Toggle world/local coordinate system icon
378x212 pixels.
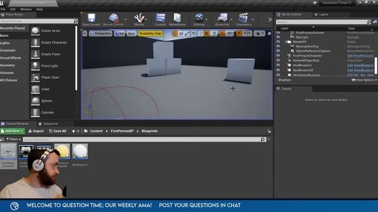tap(194, 34)
